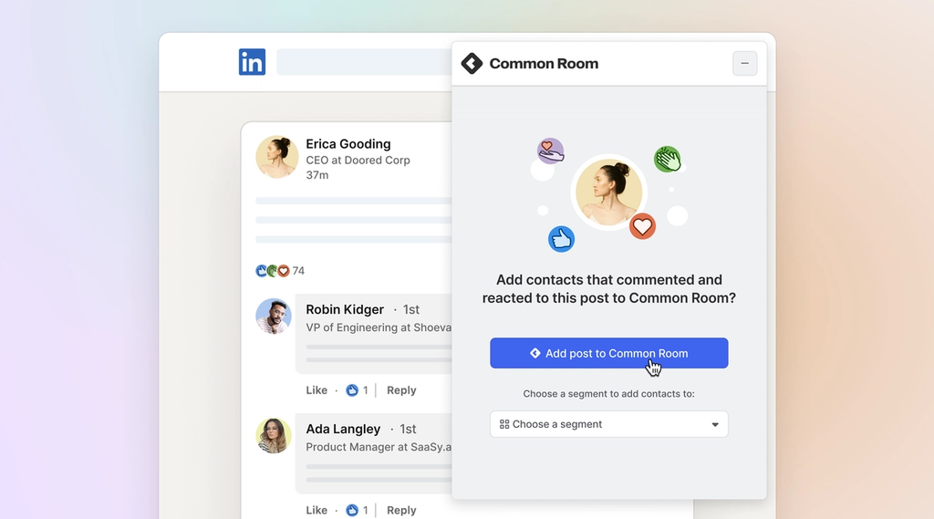The height and width of the screenshot is (519, 934).
Task: Click the blue thumbs-up icon in Common Room panel
Action: pos(561,239)
